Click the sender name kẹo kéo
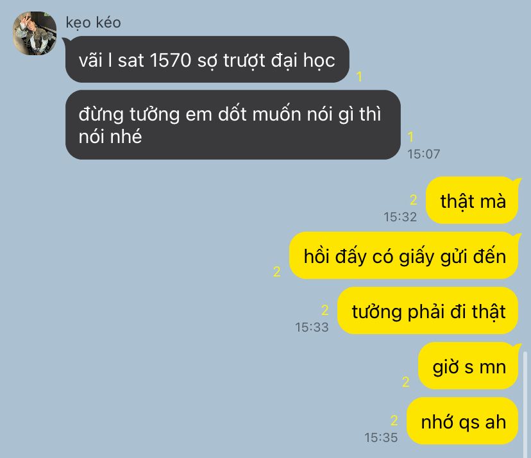531x458 pixels. pos(93,22)
